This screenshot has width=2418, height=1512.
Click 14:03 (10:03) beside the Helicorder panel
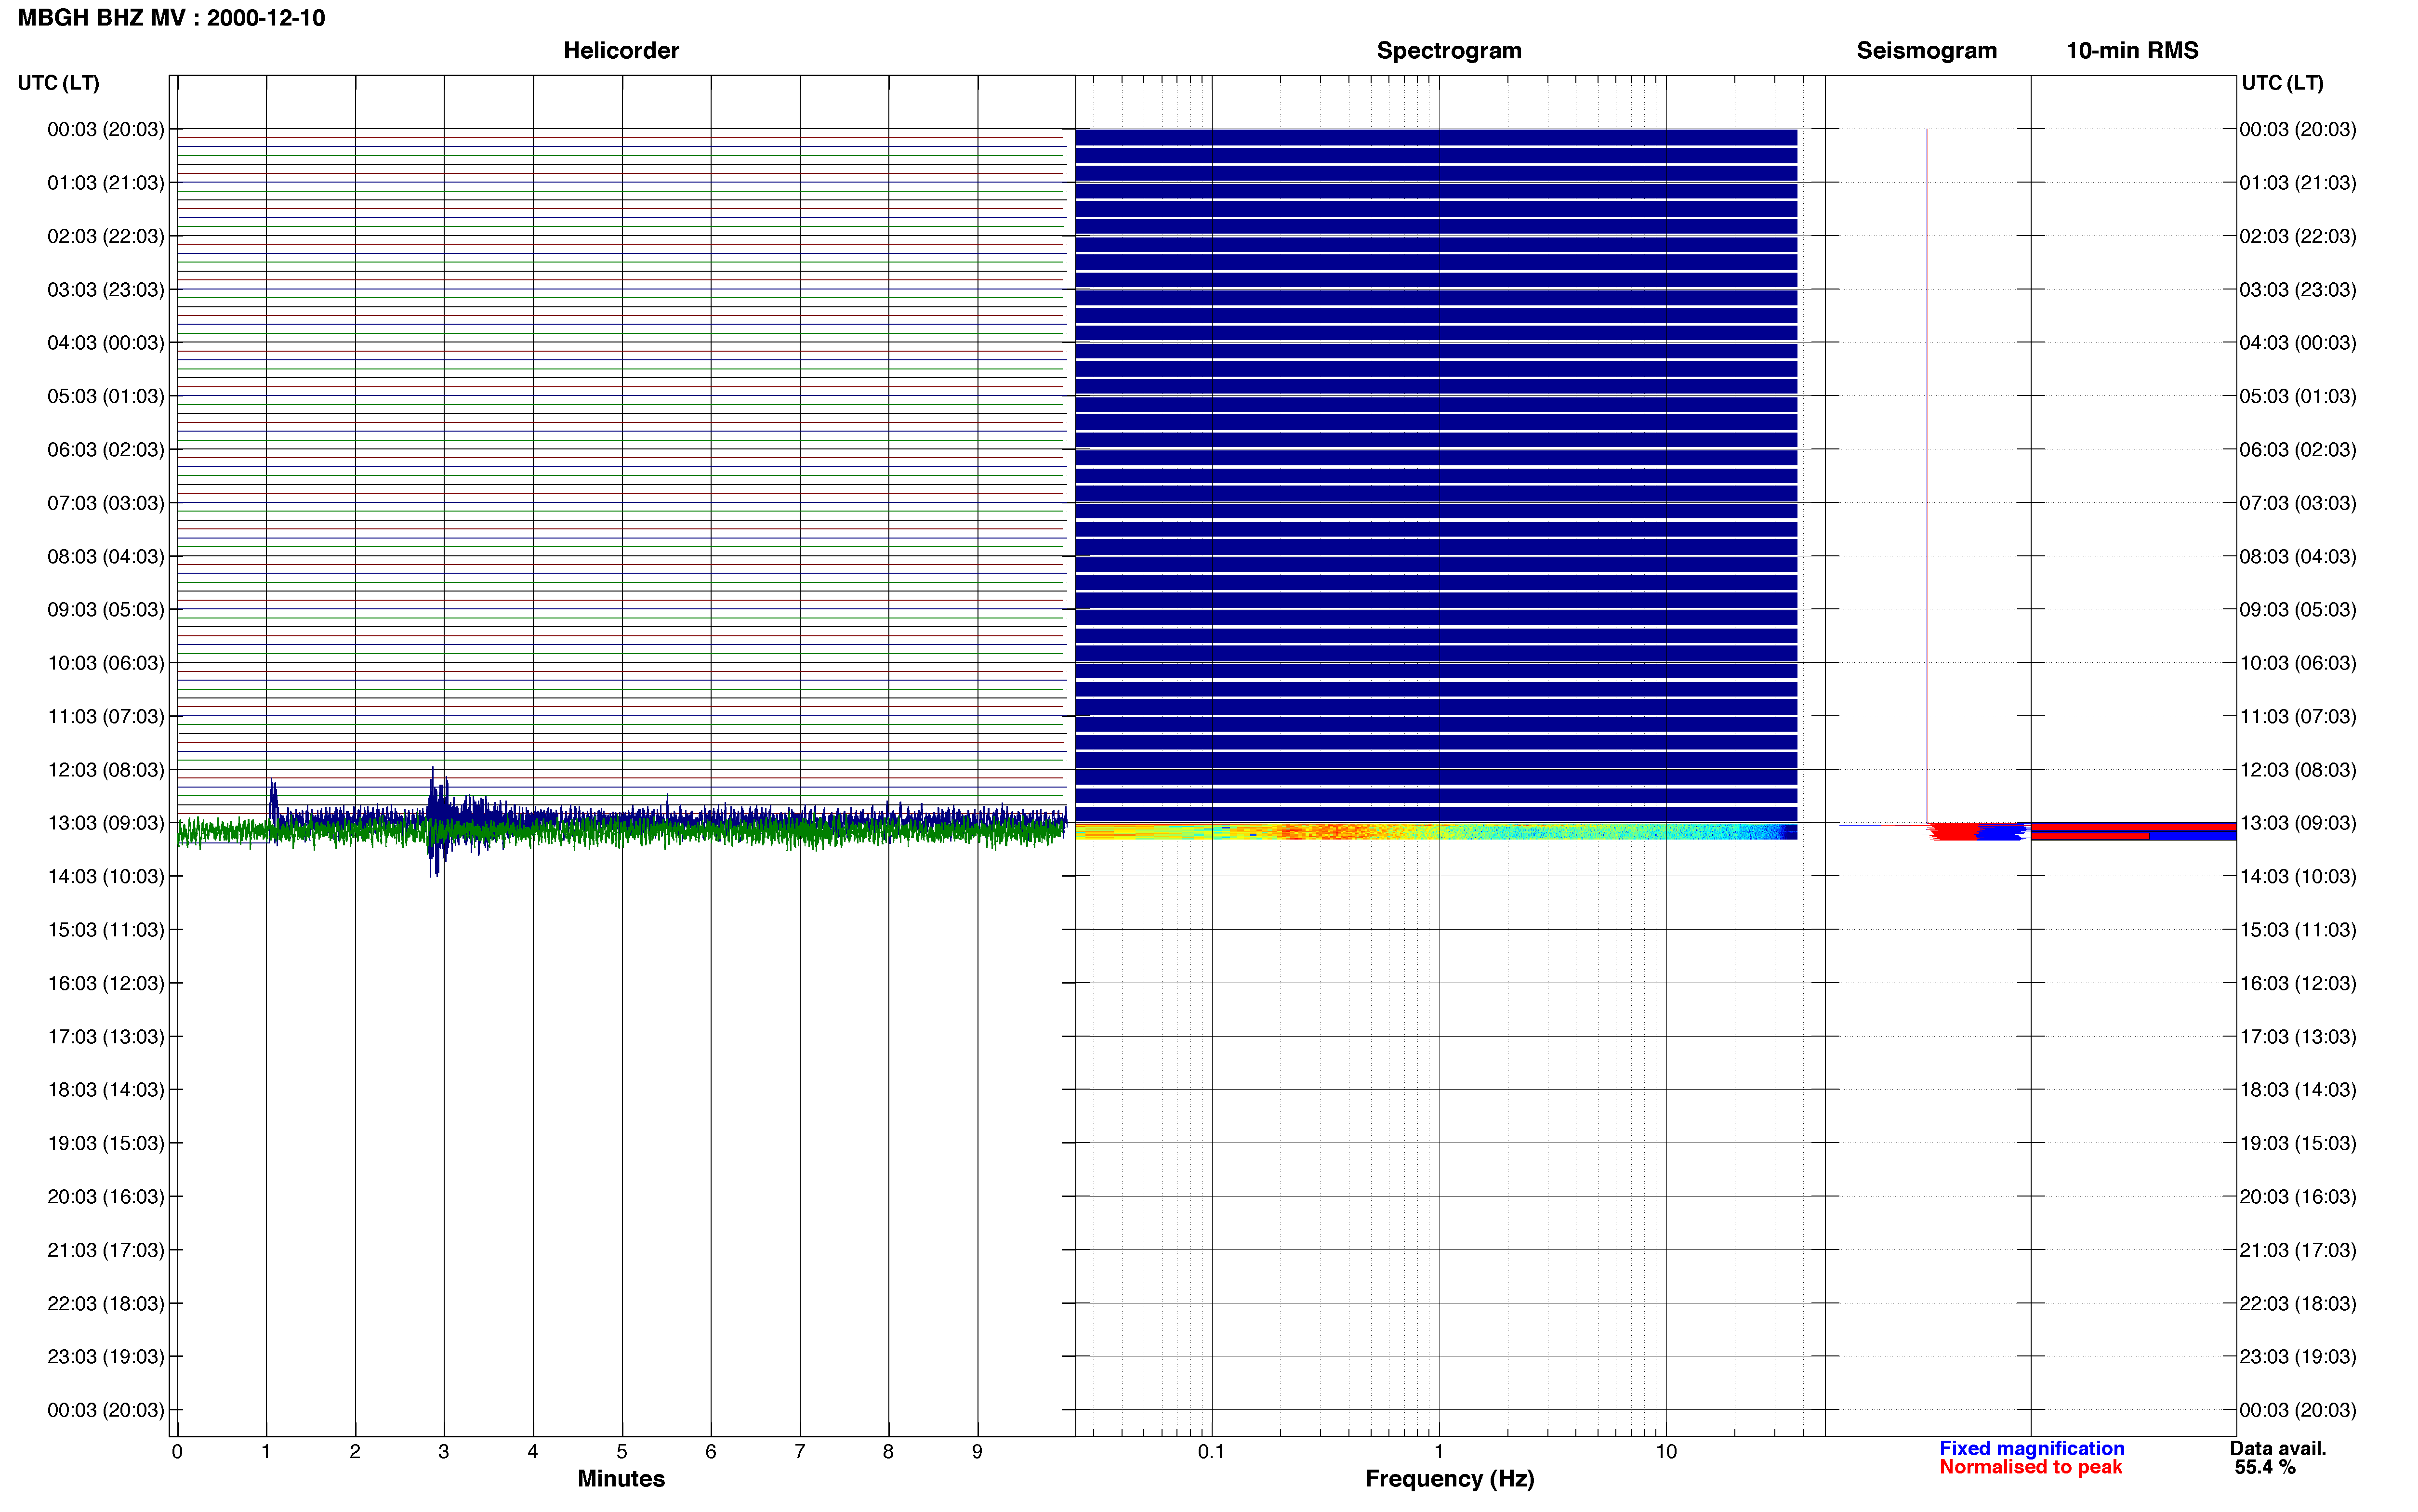pos(105,876)
